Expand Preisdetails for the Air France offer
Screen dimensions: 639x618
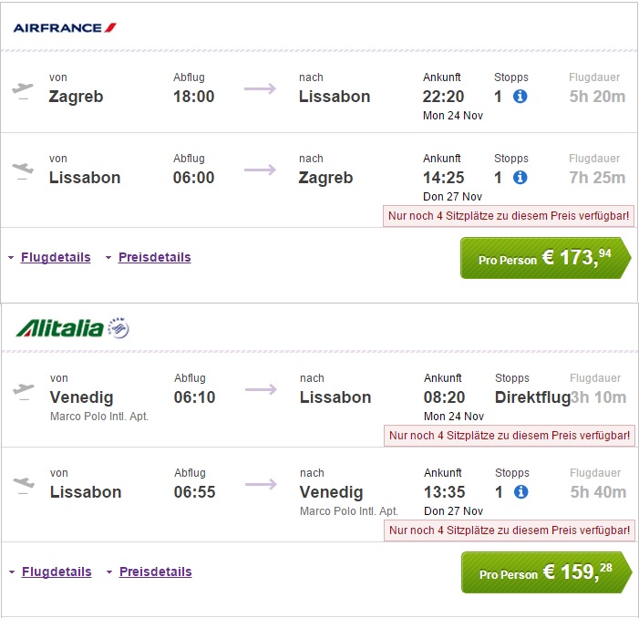[x=154, y=258]
